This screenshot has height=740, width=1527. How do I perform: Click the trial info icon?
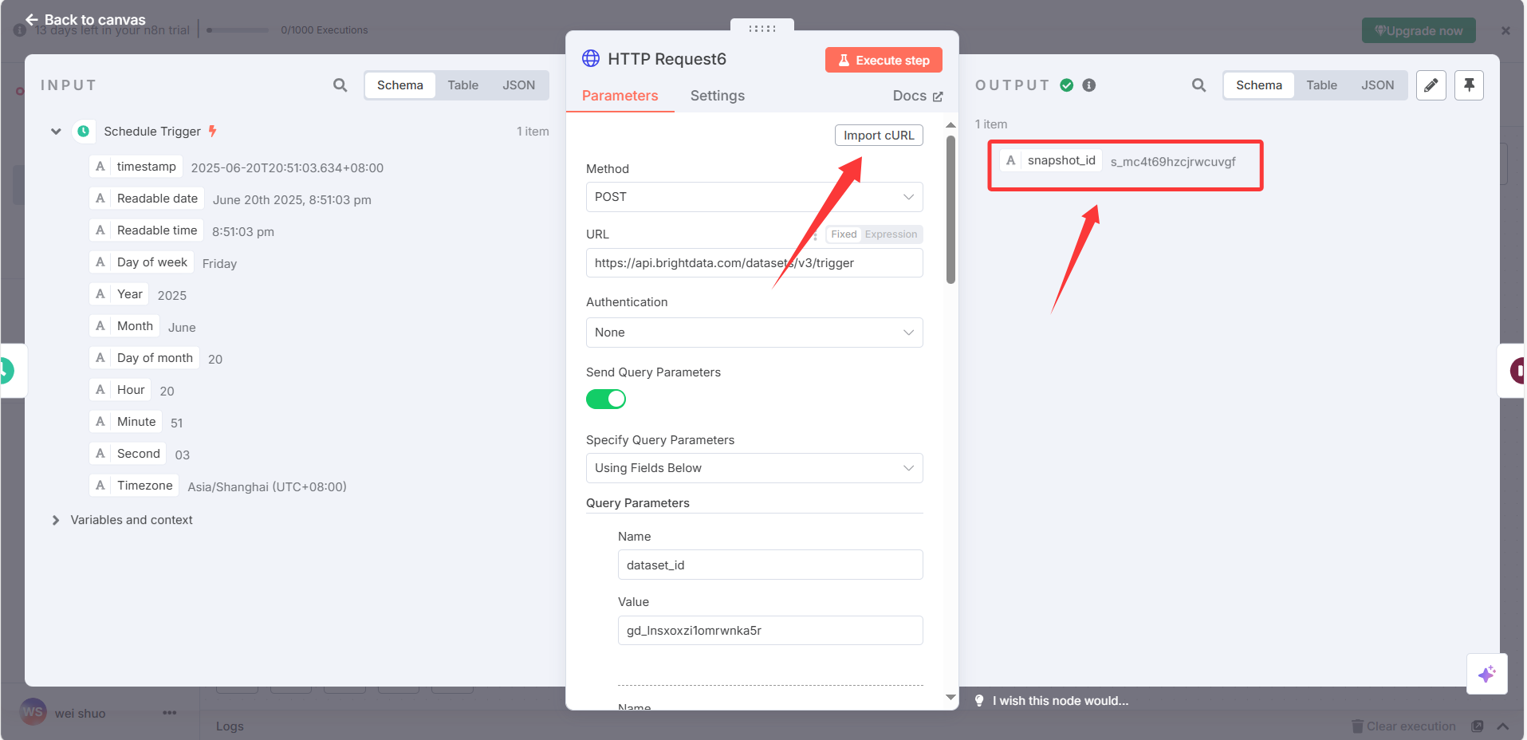pos(20,30)
